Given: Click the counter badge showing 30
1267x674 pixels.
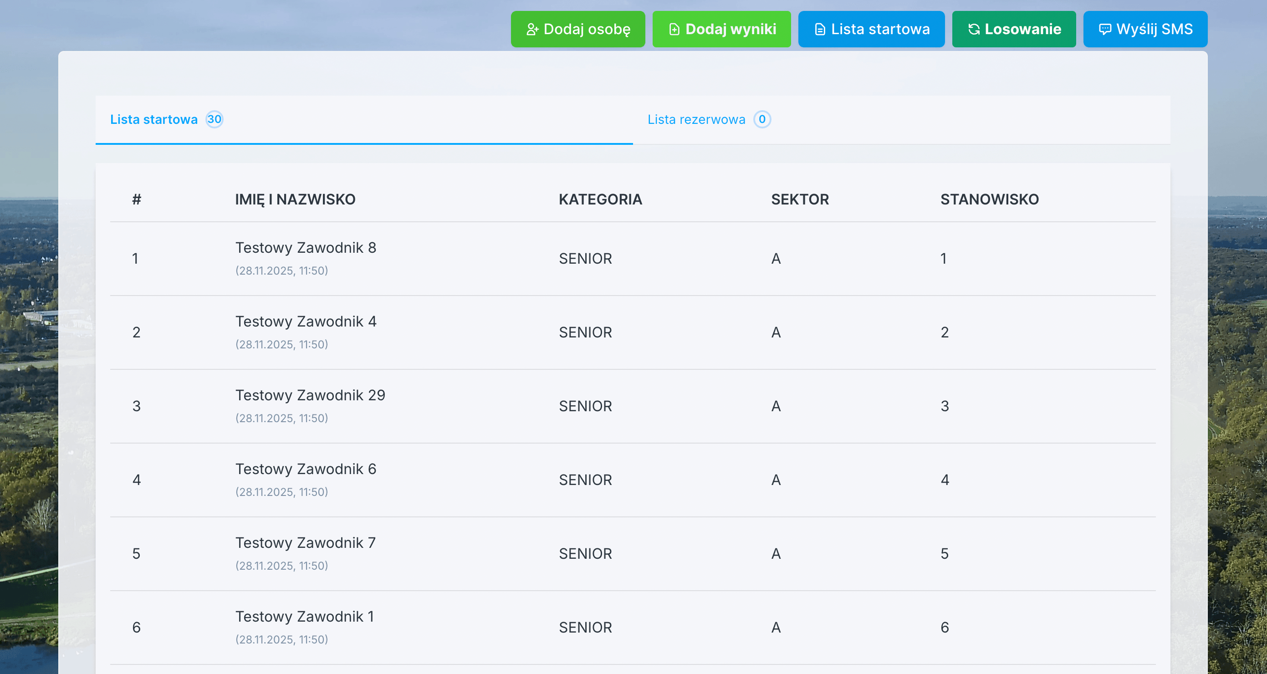Looking at the screenshot, I should tap(214, 119).
